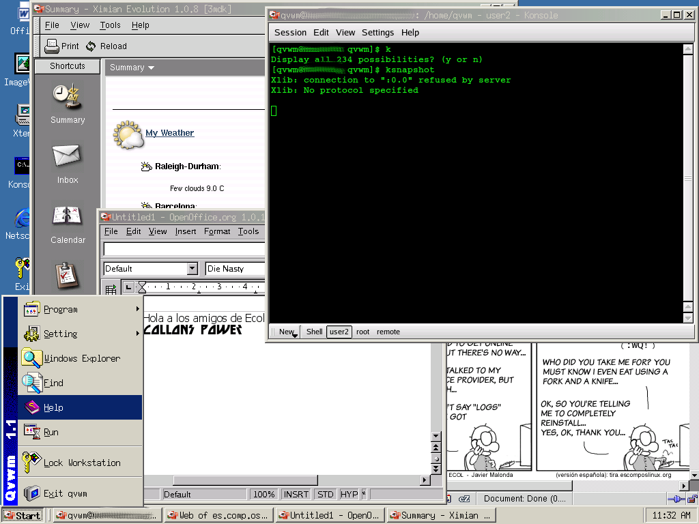
Task: Switch to the Shell tab in Konsole
Action: (x=314, y=332)
